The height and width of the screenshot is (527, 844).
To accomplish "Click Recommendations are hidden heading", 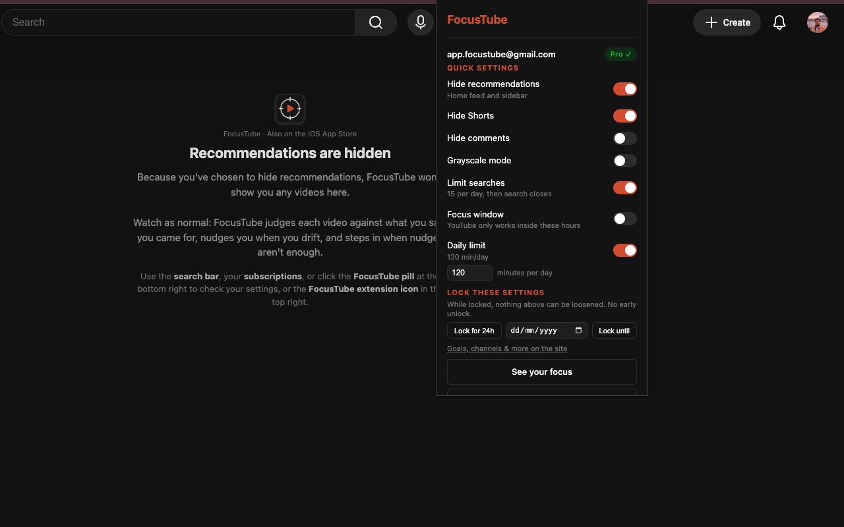I will [290, 153].
